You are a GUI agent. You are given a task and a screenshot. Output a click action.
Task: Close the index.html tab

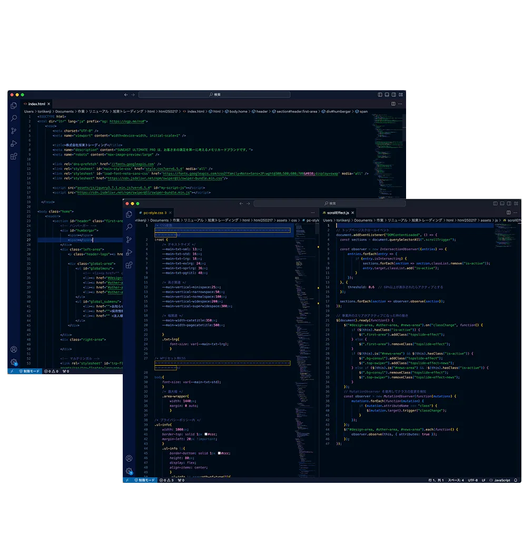click(x=49, y=104)
